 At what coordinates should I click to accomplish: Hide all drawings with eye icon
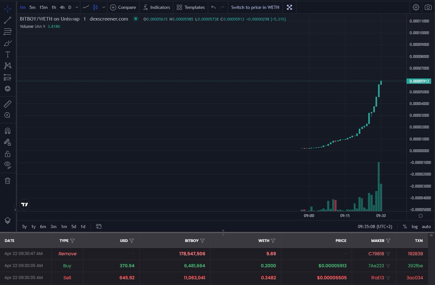[x=8, y=165]
